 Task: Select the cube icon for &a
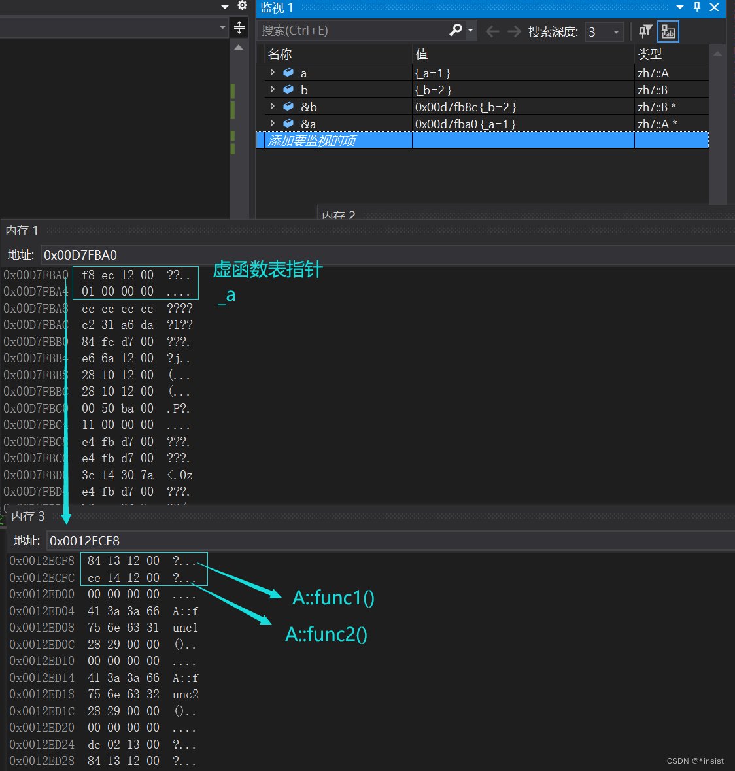click(x=288, y=123)
